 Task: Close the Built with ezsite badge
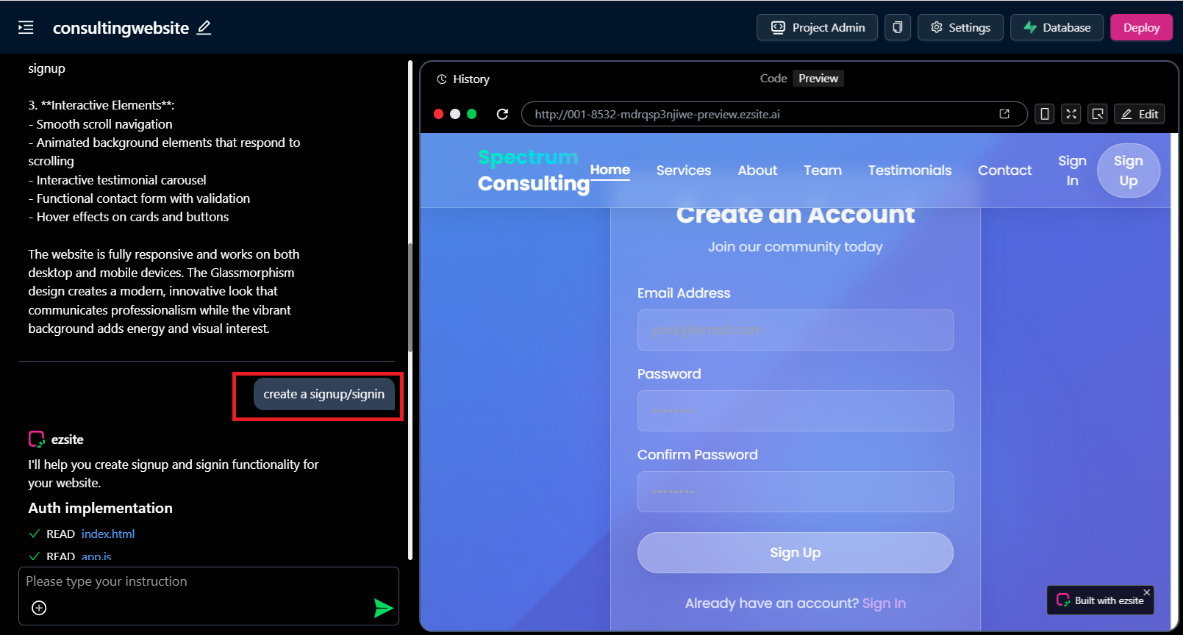(1146, 592)
